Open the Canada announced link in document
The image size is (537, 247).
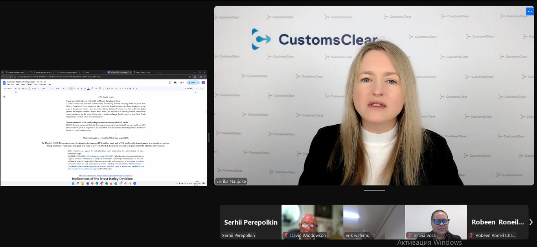[81, 125]
